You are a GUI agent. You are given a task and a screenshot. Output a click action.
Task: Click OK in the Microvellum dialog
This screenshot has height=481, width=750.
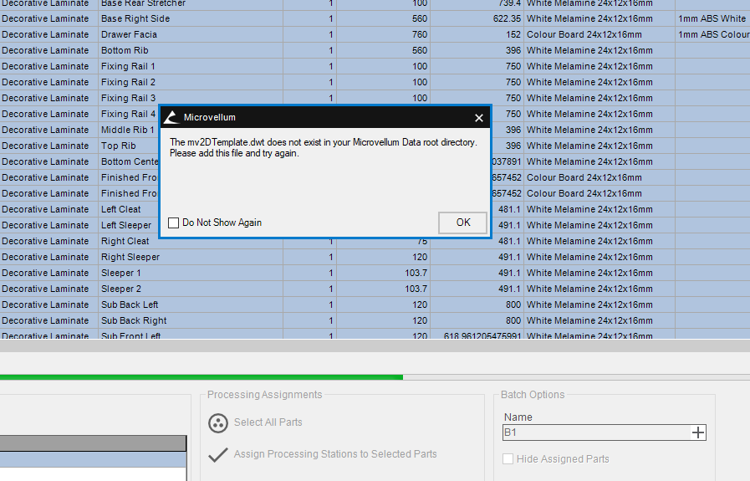click(462, 223)
